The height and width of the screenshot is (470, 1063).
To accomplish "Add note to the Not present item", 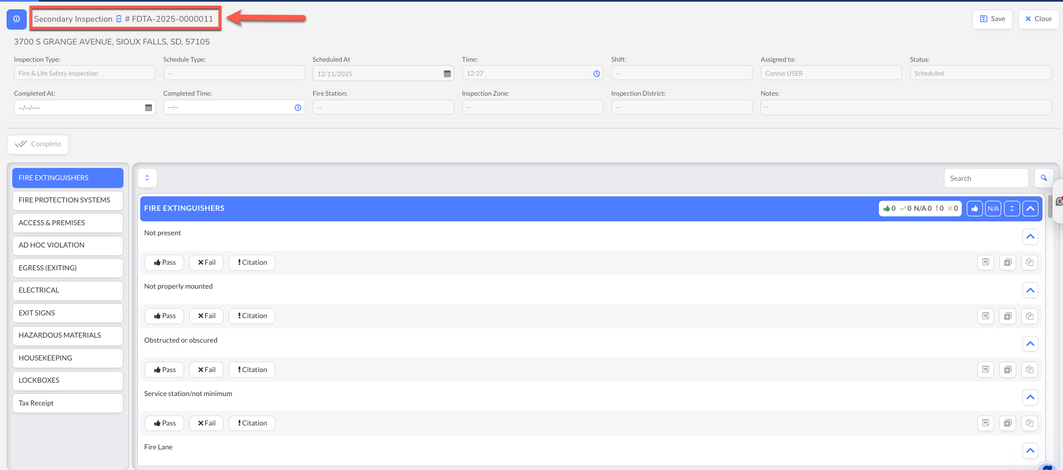I will [x=985, y=263].
